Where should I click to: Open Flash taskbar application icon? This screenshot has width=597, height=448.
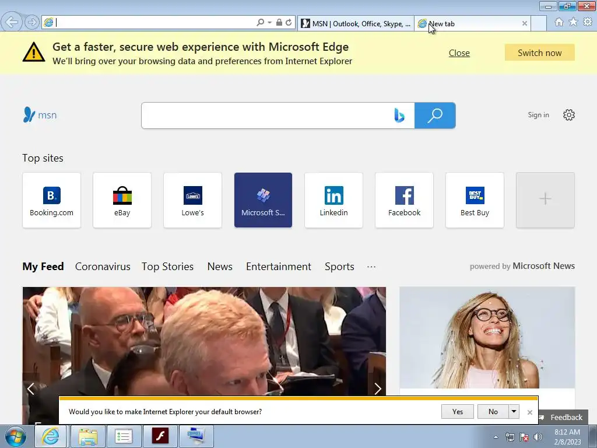point(160,436)
